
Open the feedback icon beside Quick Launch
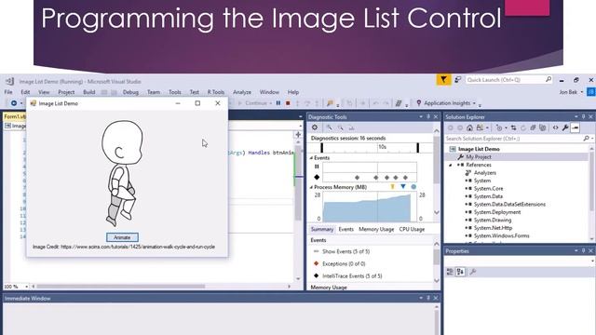[457, 80]
